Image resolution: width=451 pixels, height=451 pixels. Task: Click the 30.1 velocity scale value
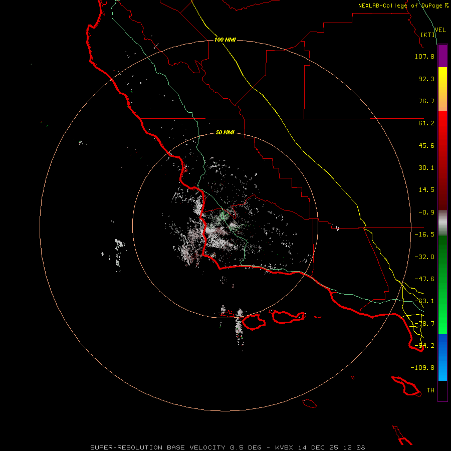click(426, 168)
